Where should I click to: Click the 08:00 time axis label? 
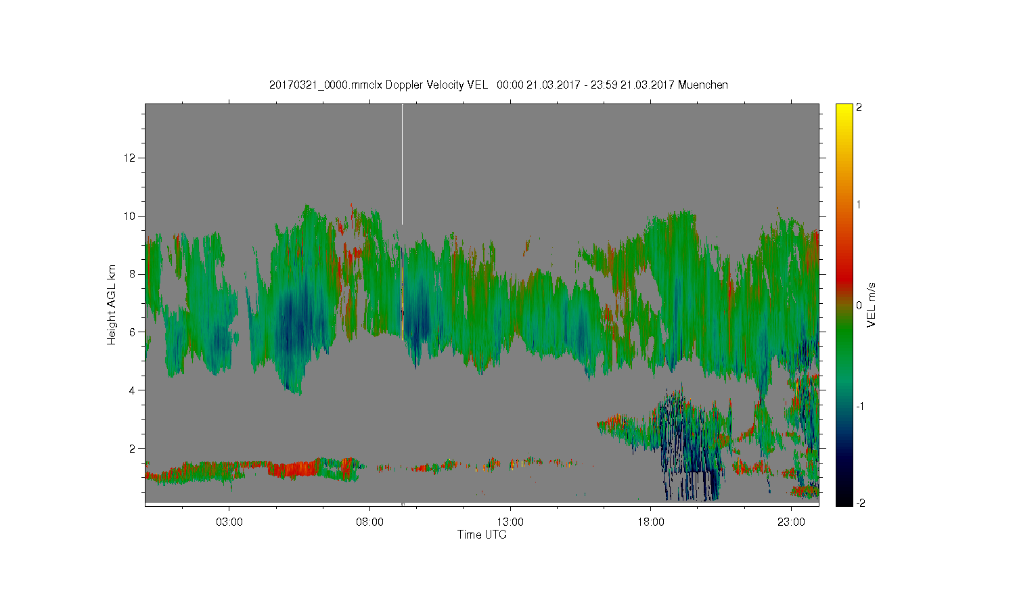click(x=369, y=522)
